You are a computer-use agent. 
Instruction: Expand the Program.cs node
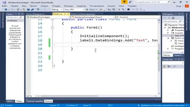(168, 49)
